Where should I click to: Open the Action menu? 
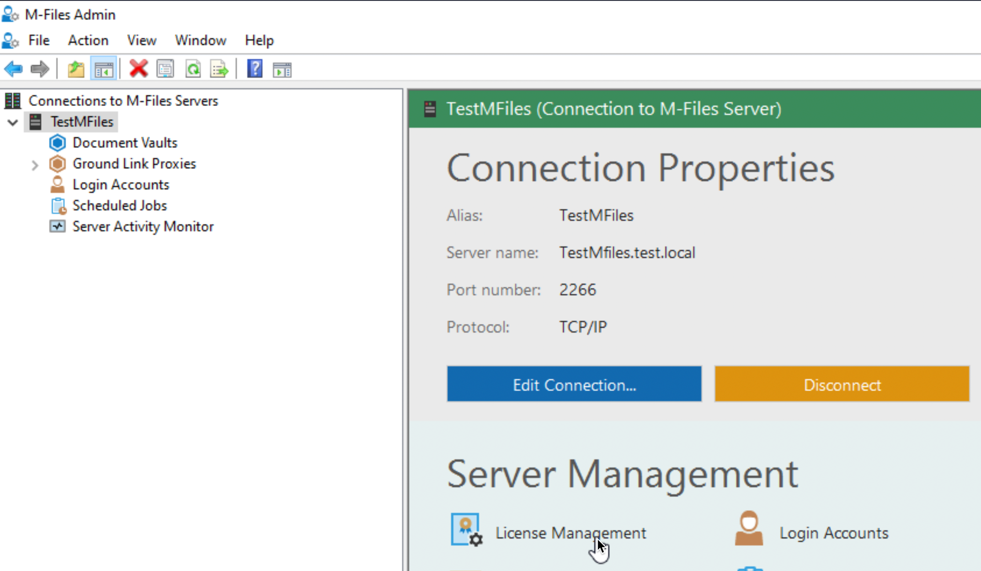click(88, 41)
